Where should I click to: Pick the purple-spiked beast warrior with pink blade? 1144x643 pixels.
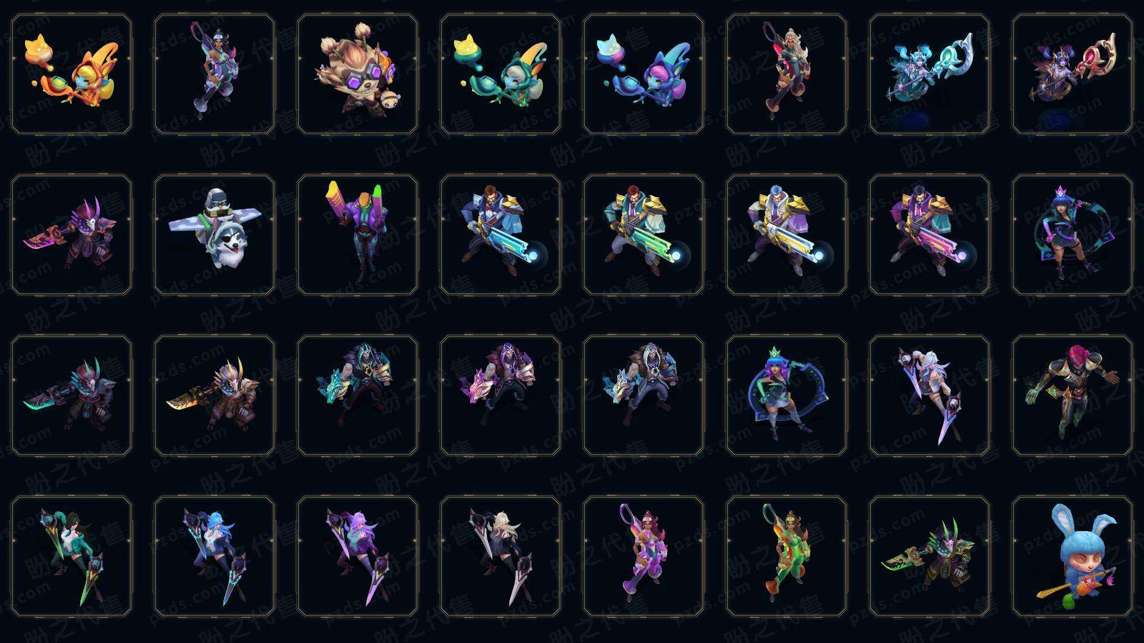[71, 235]
